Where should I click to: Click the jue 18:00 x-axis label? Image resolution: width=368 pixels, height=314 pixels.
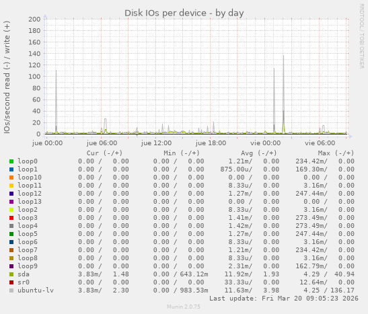pos(211,143)
